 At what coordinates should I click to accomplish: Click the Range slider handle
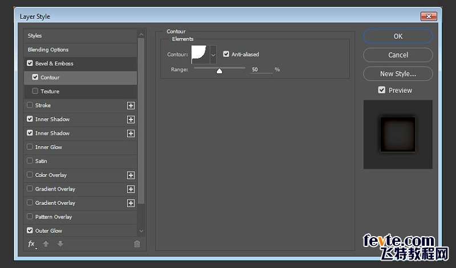[x=219, y=71]
